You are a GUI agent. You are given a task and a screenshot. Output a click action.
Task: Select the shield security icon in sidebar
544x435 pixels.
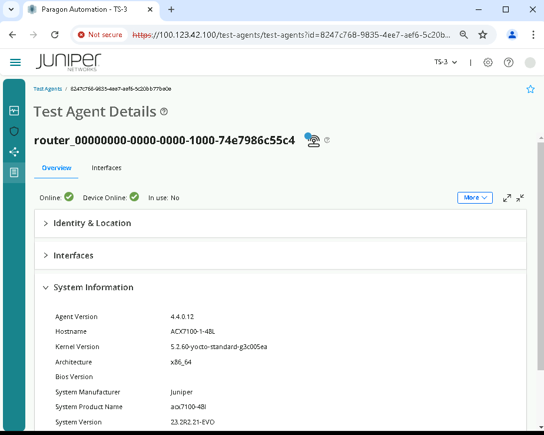point(14,131)
